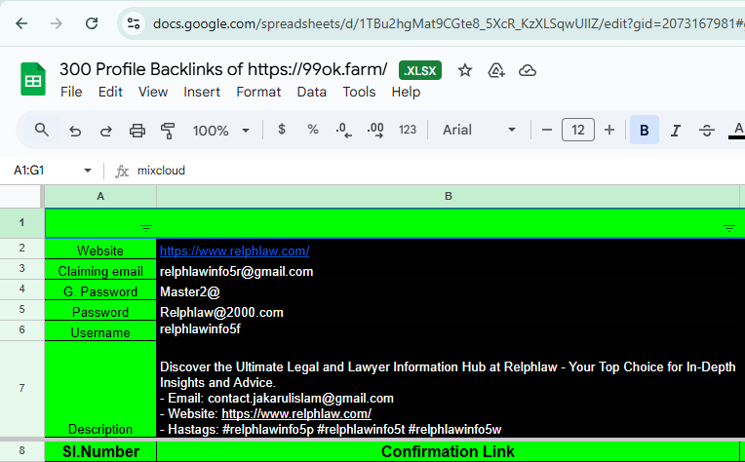Open the Edit menu

pyautogui.click(x=110, y=92)
